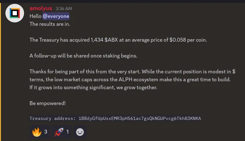The image size is (245, 141).
Task: Click the @everyone mention tag
Action: coord(56,16)
